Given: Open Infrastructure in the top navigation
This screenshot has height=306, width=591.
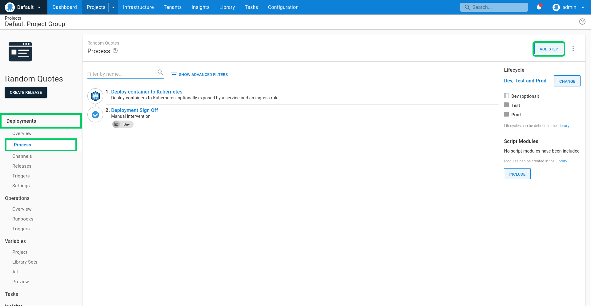Looking at the screenshot, I should point(138,7).
